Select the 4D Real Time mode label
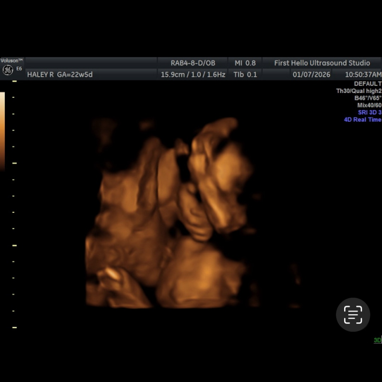The width and height of the screenshot is (382, 382). click(x=362, y=120)
